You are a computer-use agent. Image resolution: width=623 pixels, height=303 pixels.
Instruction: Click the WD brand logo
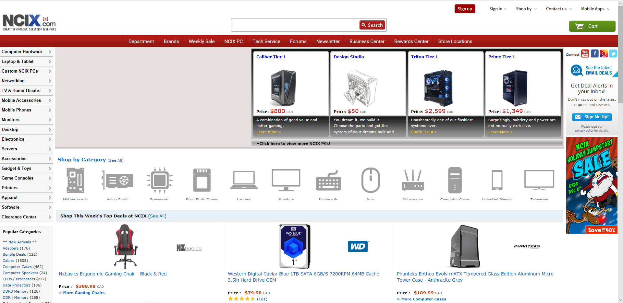coord(358,247)
